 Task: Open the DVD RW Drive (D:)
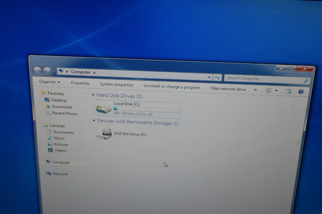click(x=130, y=134)
